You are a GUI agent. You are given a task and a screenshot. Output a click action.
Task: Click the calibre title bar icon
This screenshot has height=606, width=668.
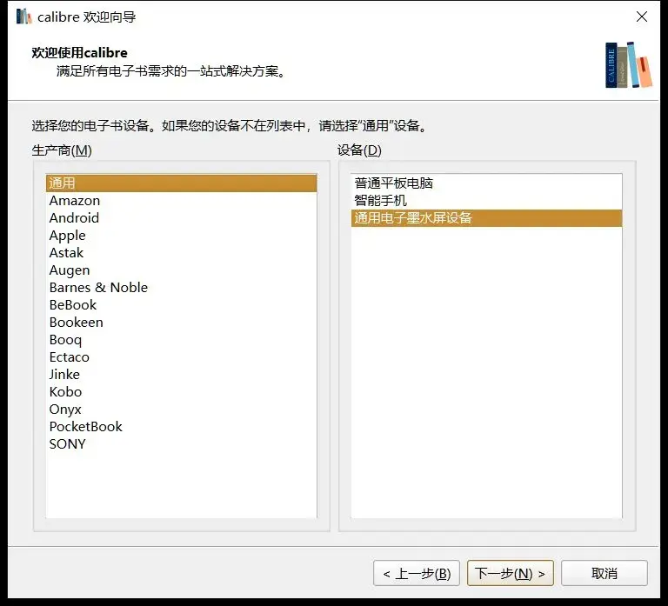(x=23, y=17)
